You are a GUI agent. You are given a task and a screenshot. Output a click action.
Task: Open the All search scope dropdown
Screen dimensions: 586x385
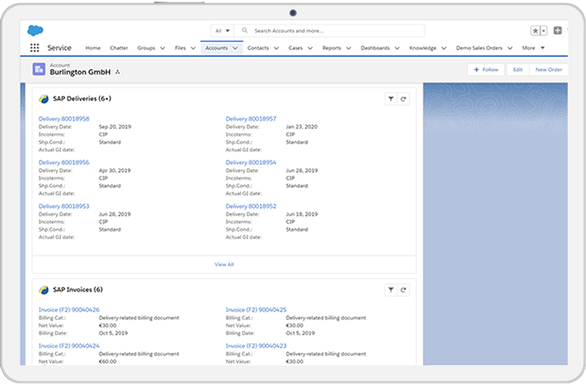(222, 31)
